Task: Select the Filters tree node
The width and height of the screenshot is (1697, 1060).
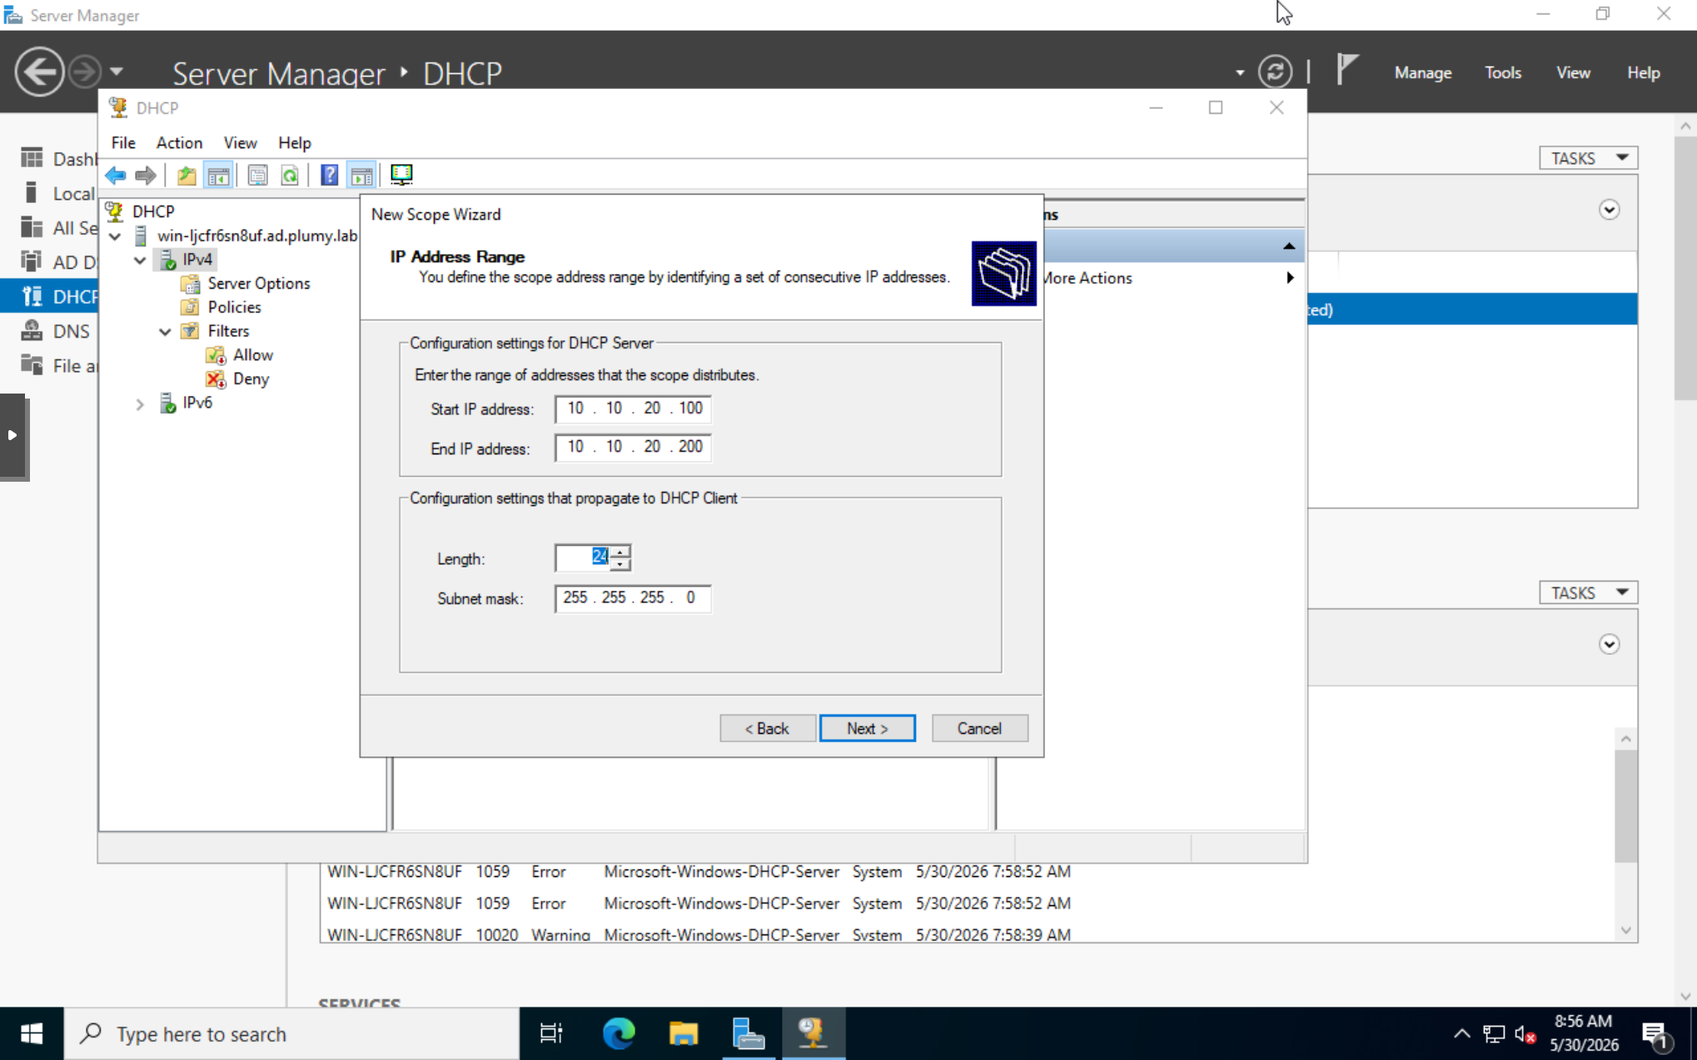Action: (228, 331)
